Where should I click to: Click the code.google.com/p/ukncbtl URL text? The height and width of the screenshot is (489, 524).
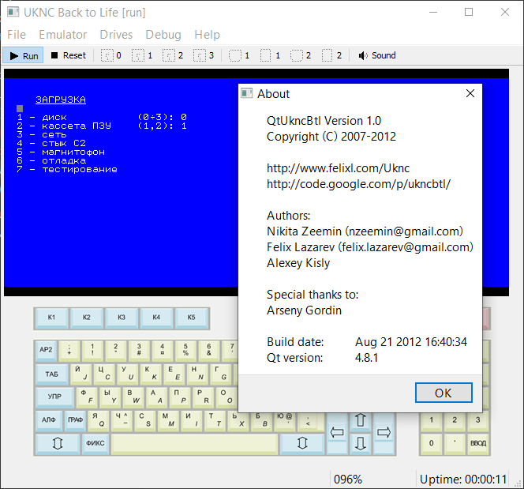click(358, 184)
